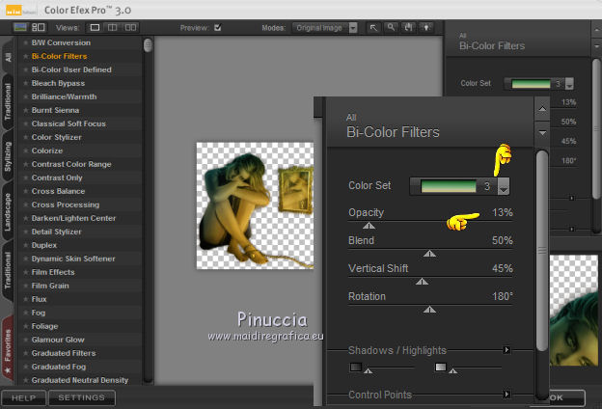This screenshot has width=602, height=409.
Task: Select the Graduated Fog filter
Action: (x=59, y=367)
